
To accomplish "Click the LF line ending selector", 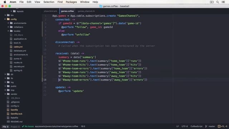I will 177,126.
